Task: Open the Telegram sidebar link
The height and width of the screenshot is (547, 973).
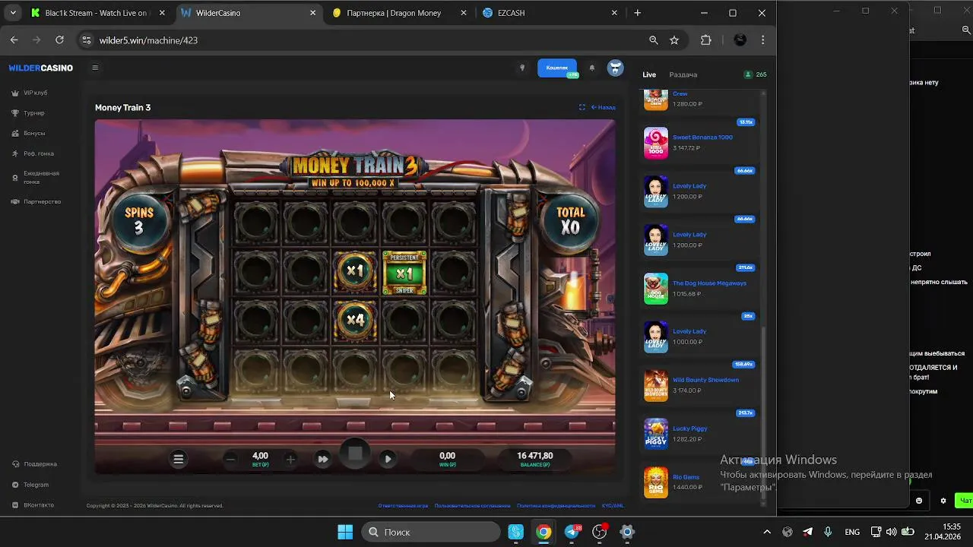Action: pyautogui.click(x=36, y=485)
